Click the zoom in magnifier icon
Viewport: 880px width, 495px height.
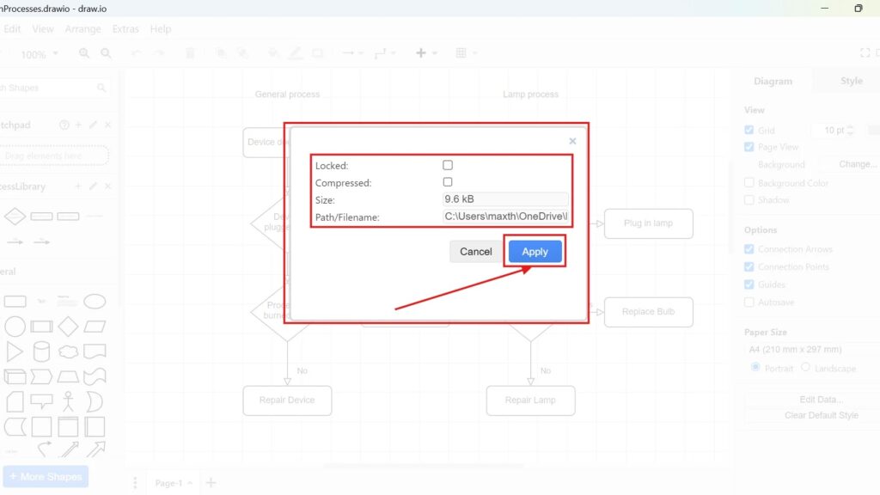coord(84,53)
